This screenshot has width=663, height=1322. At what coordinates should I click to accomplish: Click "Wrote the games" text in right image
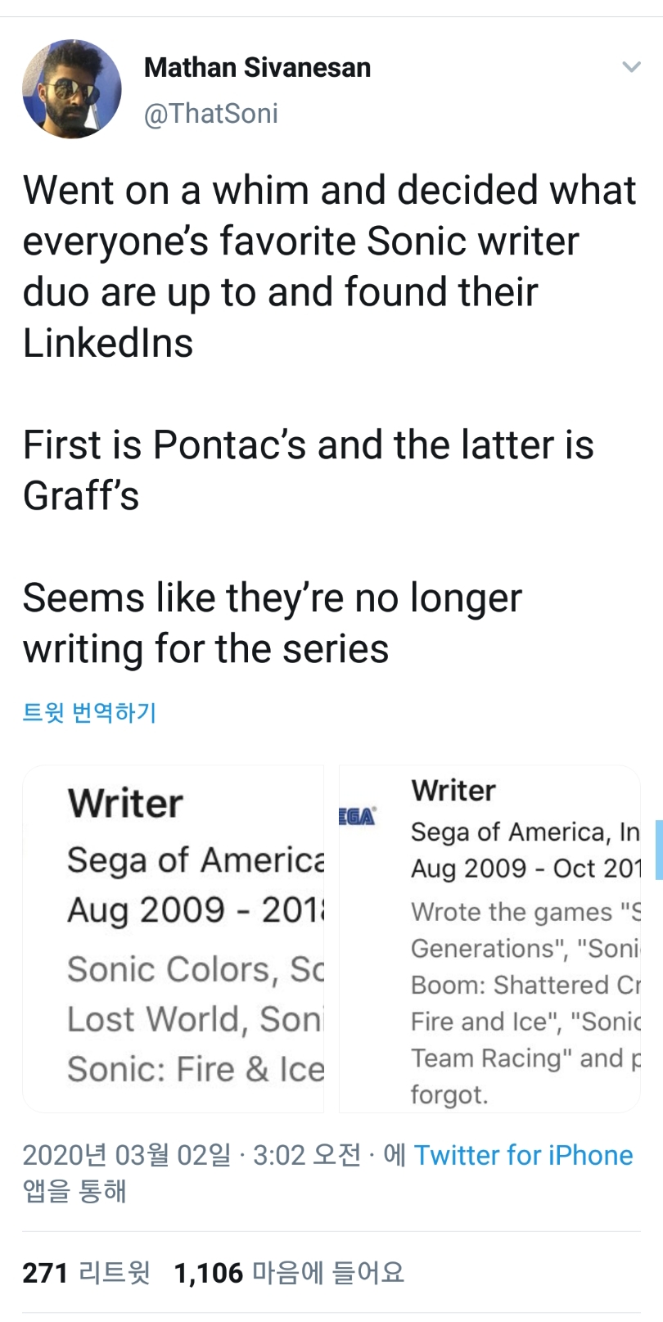tap(512, 912)
